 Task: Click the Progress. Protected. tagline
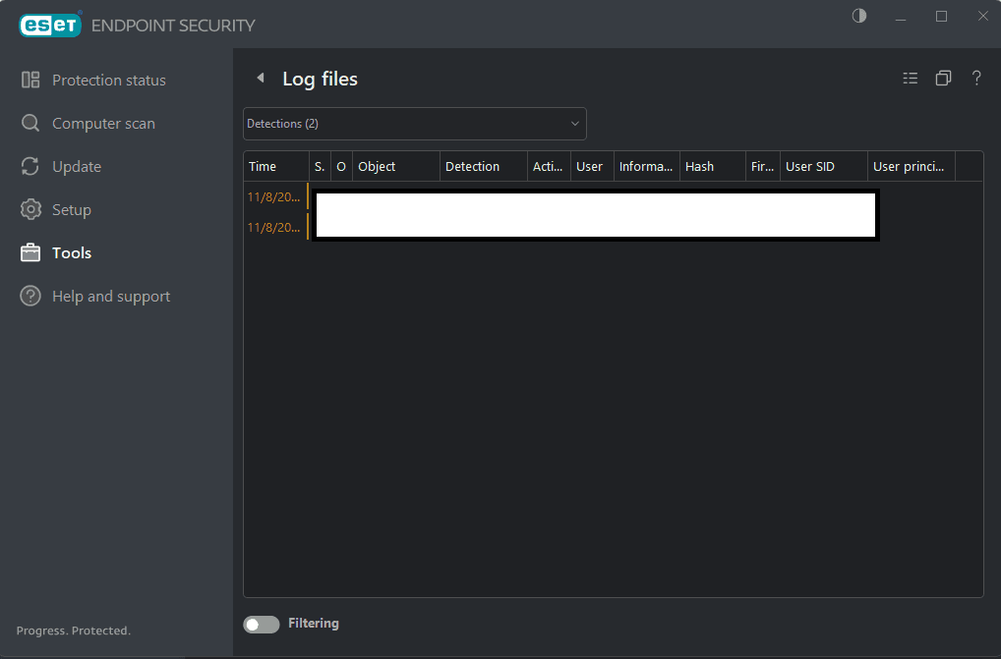click(74, 631)
